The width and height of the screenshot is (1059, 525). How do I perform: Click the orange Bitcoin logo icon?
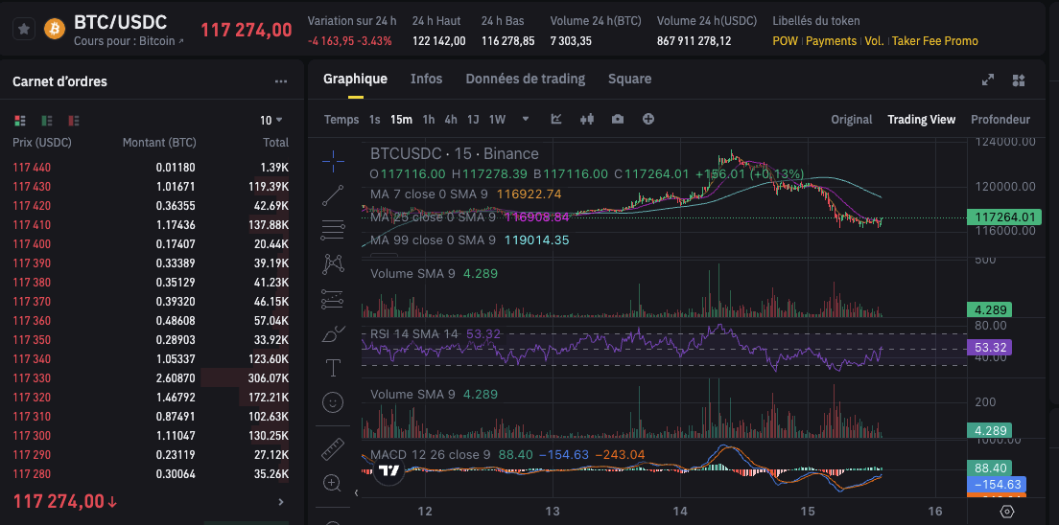[55, 29]
